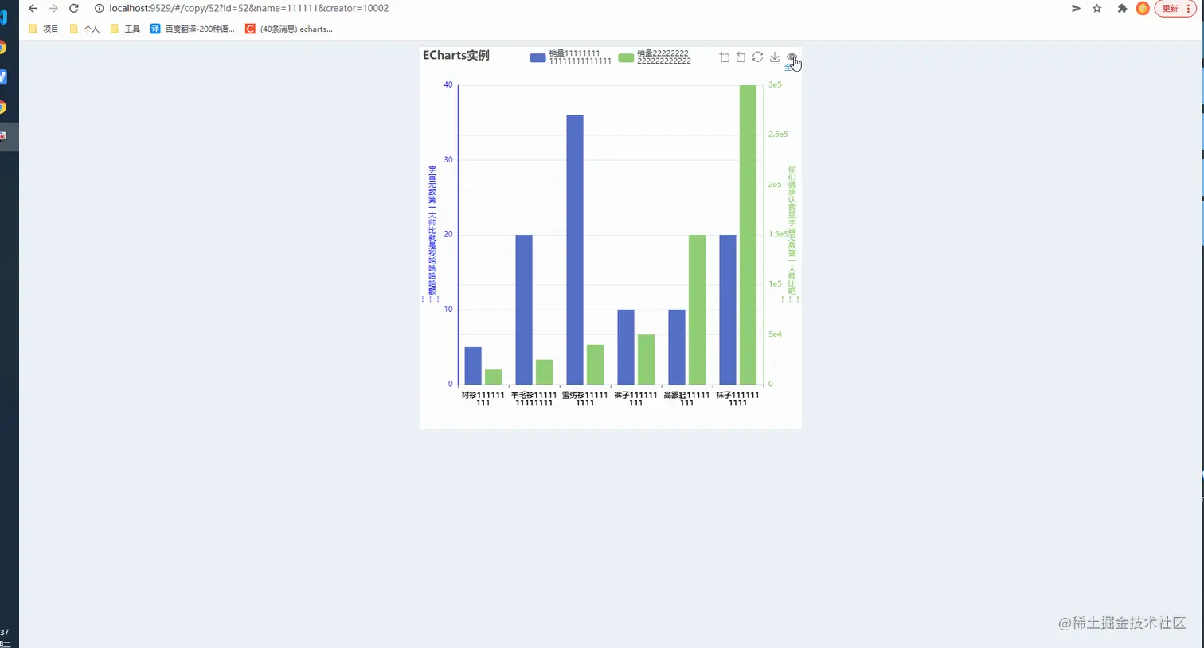This screenshot has width=1204, height=648.
Task: Bookmark this page with star icon
Action: click(1097, 8)
